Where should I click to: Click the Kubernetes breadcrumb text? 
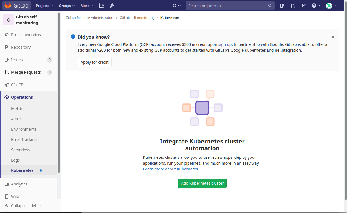(170, 18)
